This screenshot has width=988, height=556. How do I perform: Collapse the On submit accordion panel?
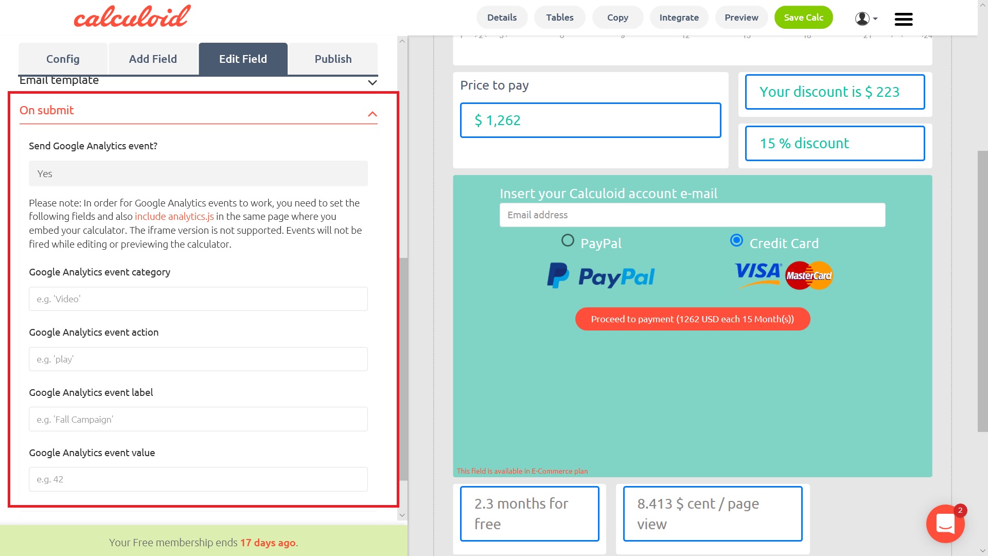[x=373, y=113]
